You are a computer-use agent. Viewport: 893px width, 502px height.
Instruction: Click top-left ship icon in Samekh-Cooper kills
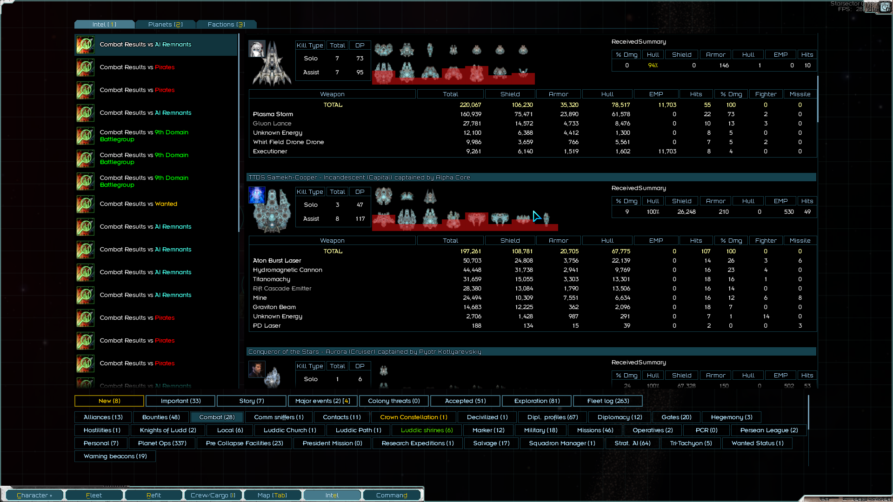[383, 196]
